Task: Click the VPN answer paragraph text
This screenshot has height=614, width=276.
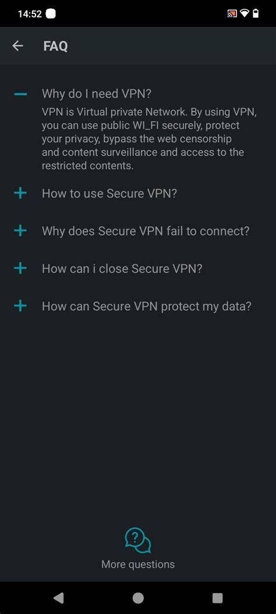Action: (149, 139)
